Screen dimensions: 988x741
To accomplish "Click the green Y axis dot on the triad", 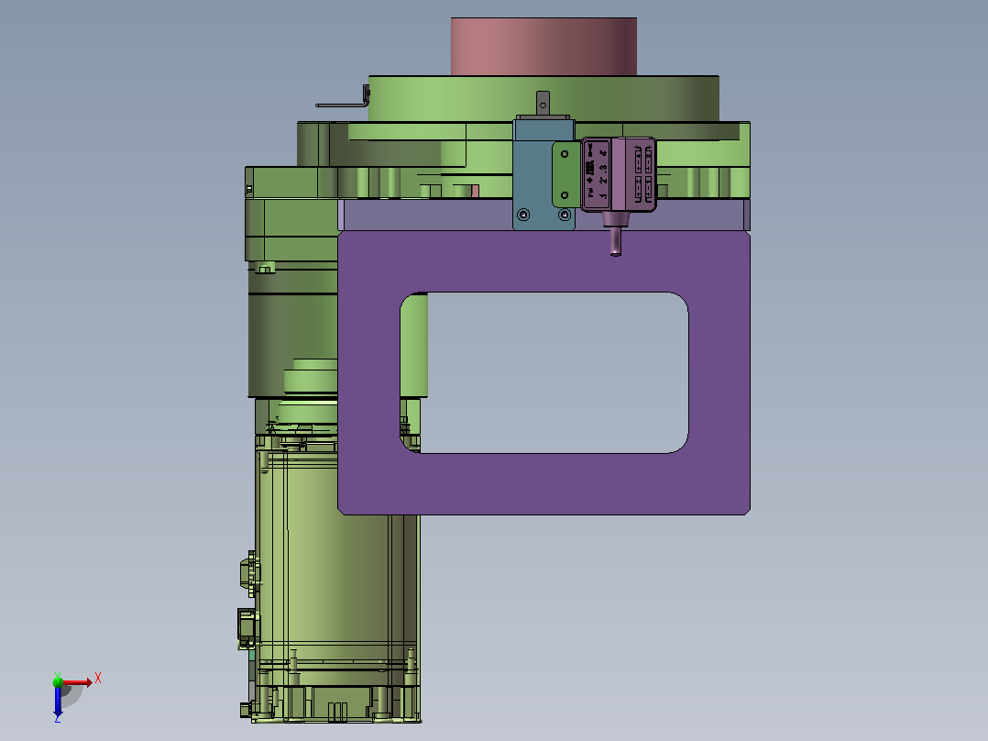I will (x=58, y=681).
